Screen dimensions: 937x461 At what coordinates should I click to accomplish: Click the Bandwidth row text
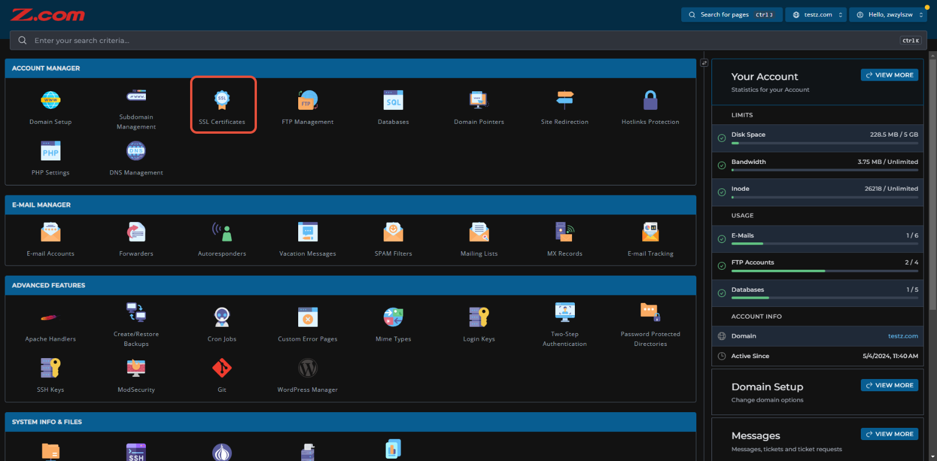coord(748,162)
